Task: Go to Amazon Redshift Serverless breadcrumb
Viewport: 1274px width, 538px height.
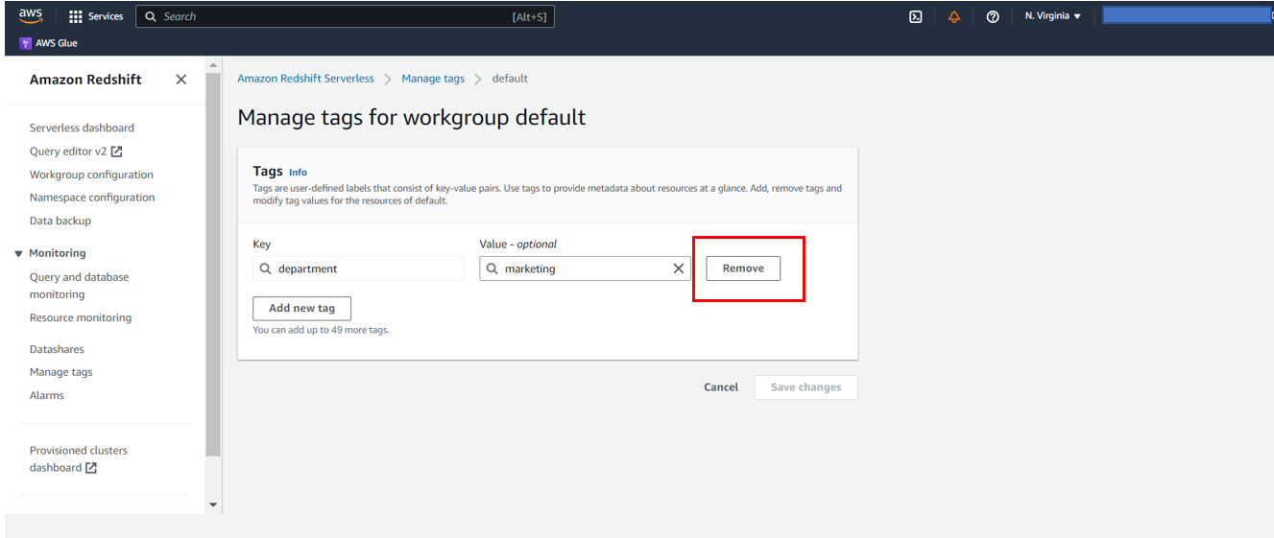Action: click(x=305, y=79)
